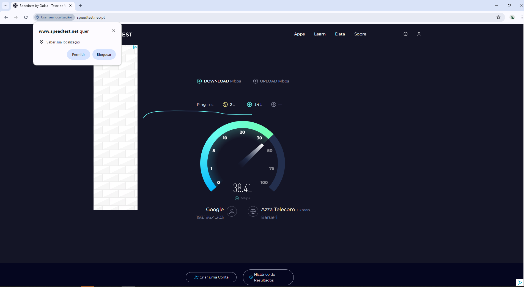Open the Learn menu item
The width and height of the screenshot is (524, 287).
320,34
